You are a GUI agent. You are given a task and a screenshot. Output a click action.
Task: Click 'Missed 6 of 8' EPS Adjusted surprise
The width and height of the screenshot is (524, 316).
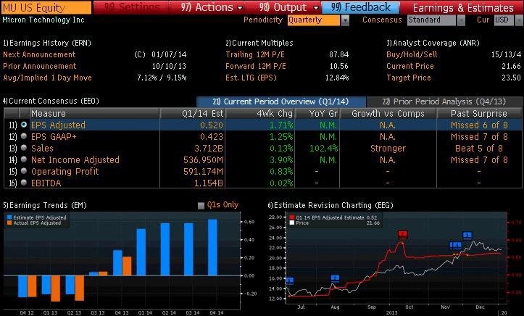(x=479, y=125)
